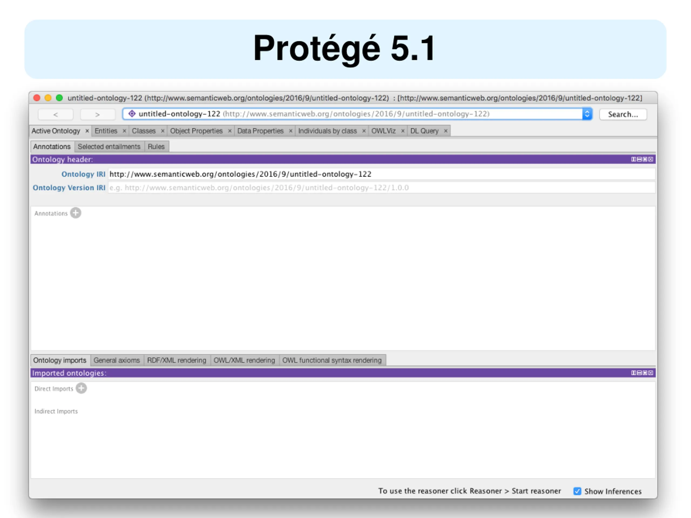This screenshot has width=691, height=518.
Task: Close the DL Query tab with its x
Action: pyautogui.click(x=446, y=131)
